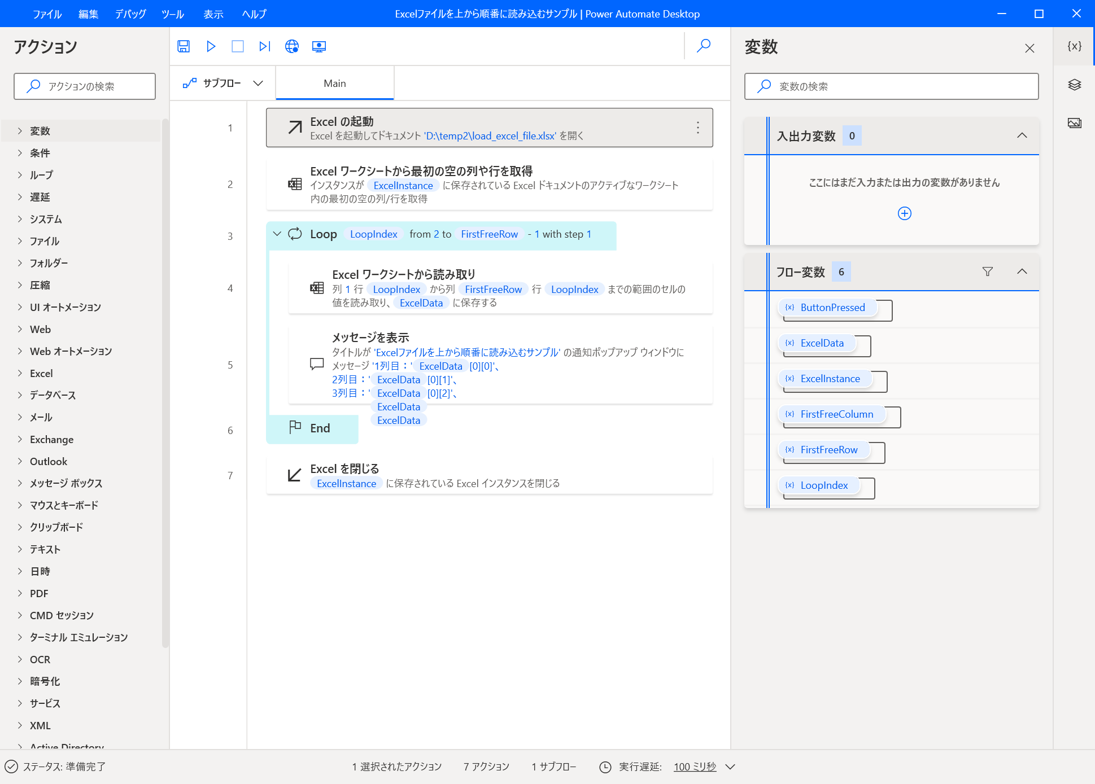Viewport: 1095px width, 784px height.
Task: Collapse the フロー変数 section
Action: [x=1022, y=271]
